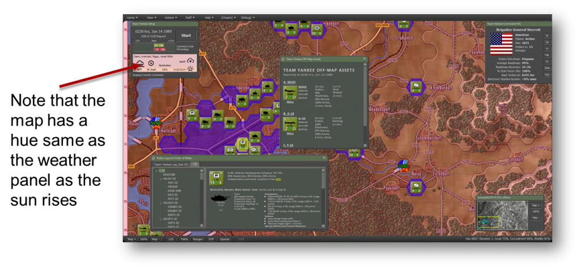
Task: Click the OB tree scrollbar down arrow
Action: 201,225
